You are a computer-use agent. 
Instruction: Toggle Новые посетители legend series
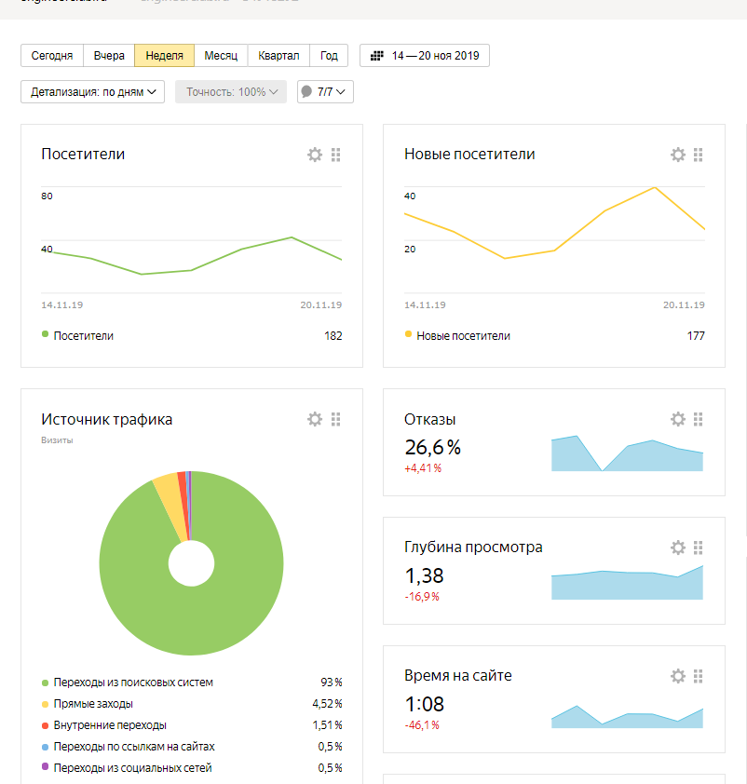462,335
